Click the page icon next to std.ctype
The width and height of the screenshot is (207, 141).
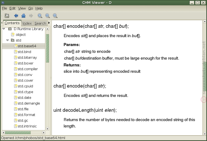pos(16,92)
